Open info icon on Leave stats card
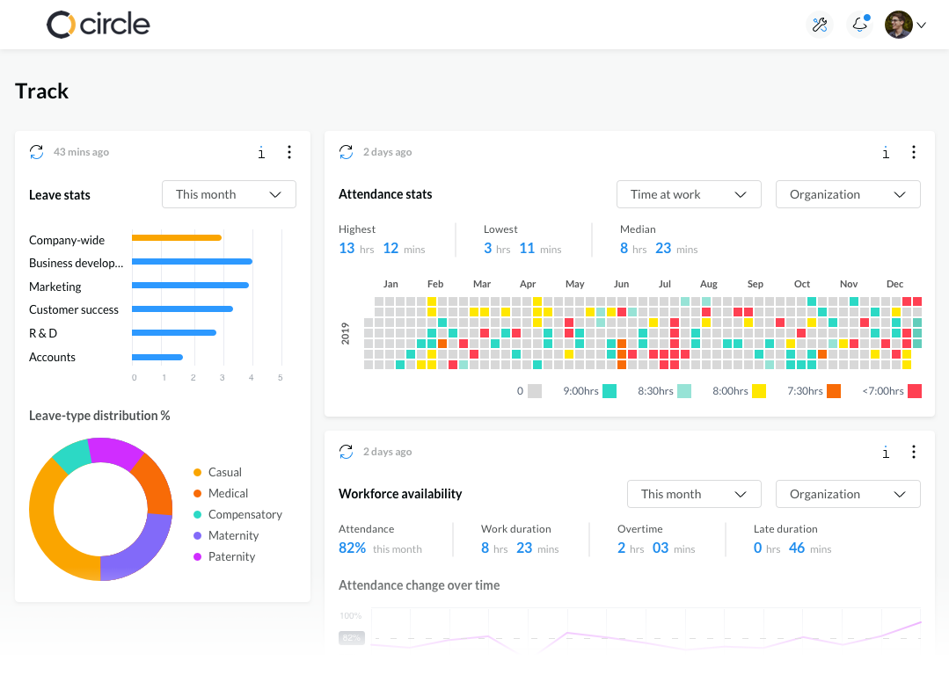Viewport: 949px width, 675px height. tap(261, 152)
